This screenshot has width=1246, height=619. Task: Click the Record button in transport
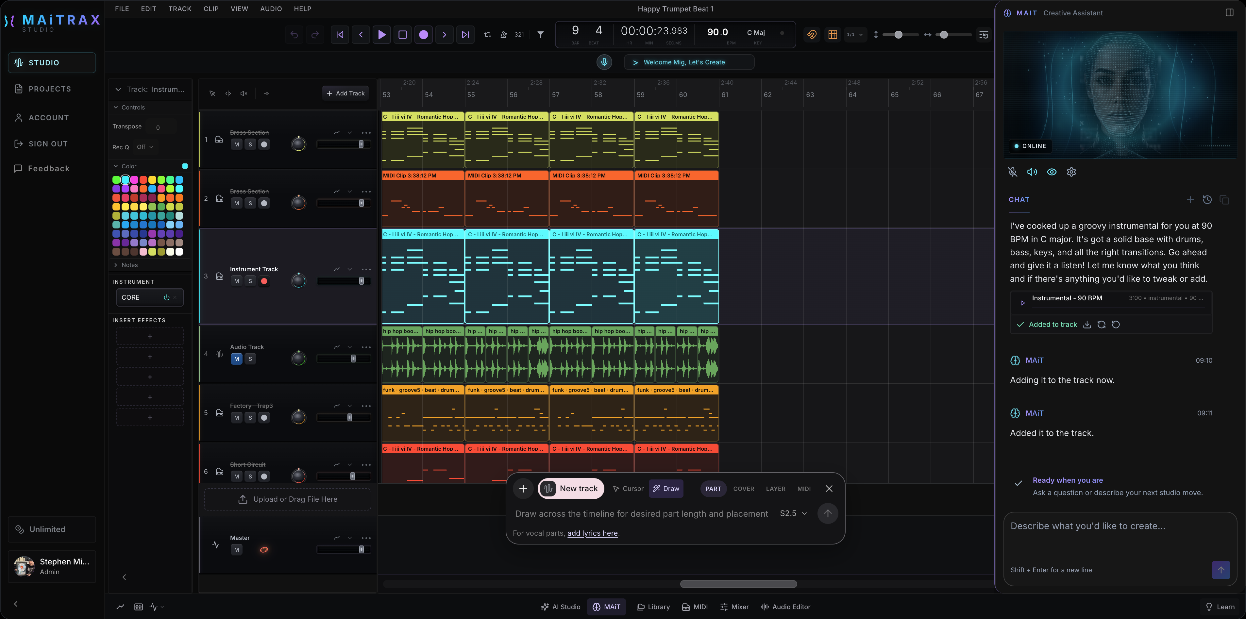[x=423, y=34]
